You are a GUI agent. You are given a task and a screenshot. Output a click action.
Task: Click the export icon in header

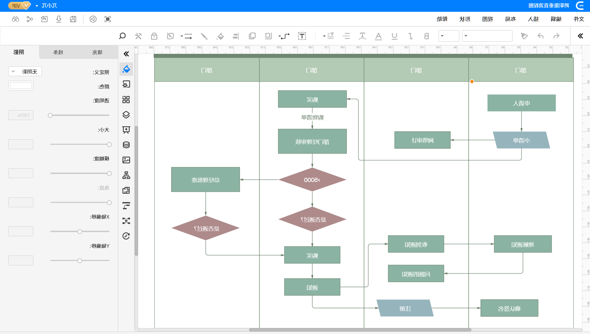tap(44, 19)
